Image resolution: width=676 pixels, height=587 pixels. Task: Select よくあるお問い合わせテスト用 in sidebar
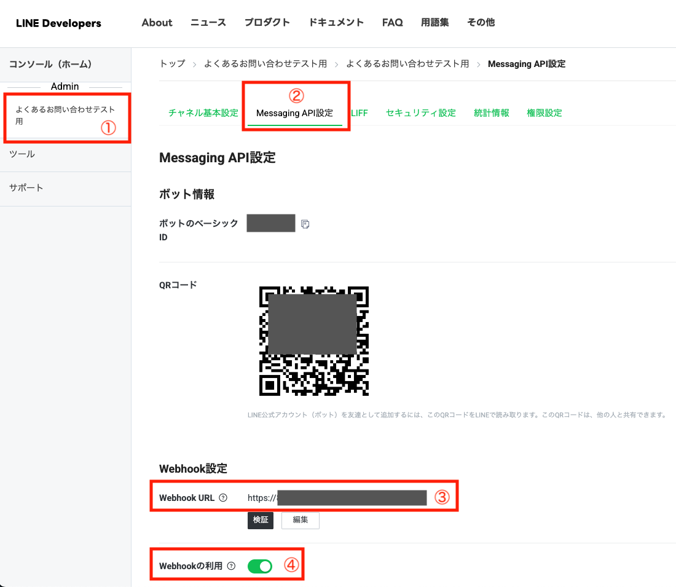pyautogui.click(x=66, y=116)
